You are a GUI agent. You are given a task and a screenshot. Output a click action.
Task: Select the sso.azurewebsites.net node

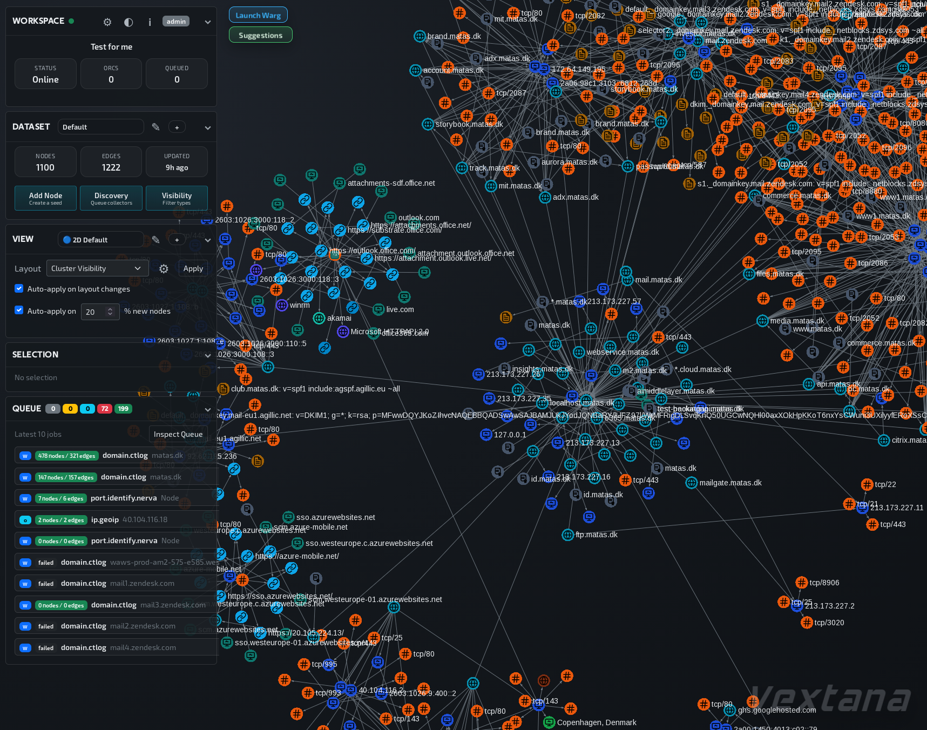pos(288,517)
